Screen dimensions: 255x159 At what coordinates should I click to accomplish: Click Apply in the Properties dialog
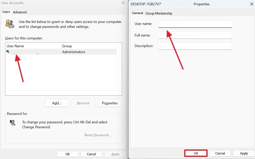pos(244,153)
